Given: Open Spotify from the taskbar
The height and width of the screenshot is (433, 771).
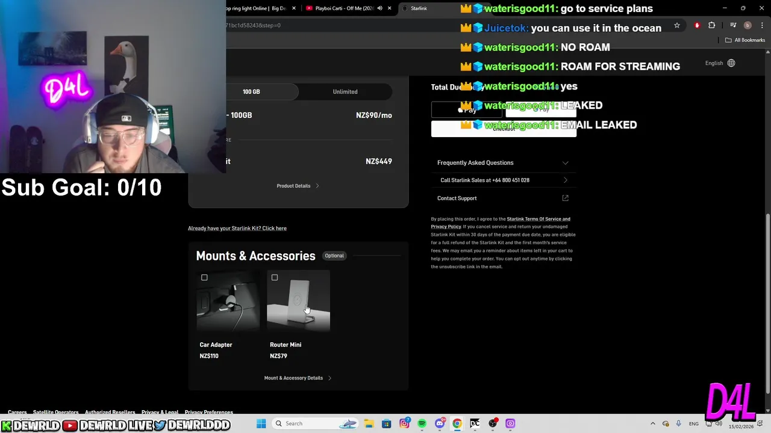Looking at the screenshot, I should tap(422, 423).
